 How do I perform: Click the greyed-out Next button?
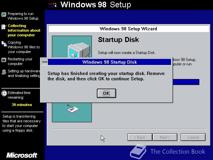[165, 137]
